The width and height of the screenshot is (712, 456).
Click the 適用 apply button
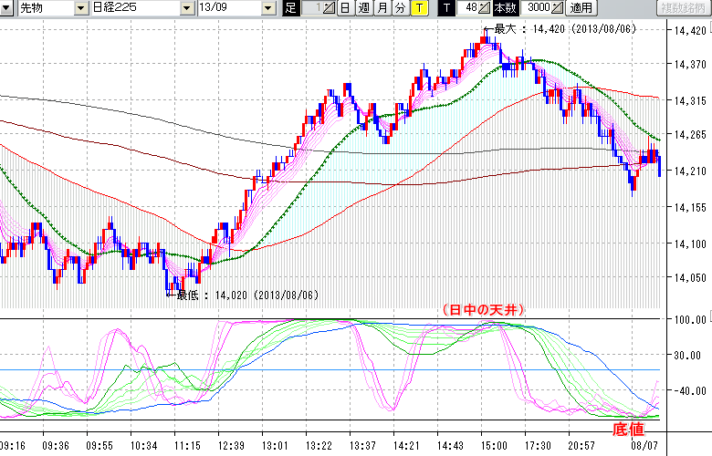(x=581, y=8)
